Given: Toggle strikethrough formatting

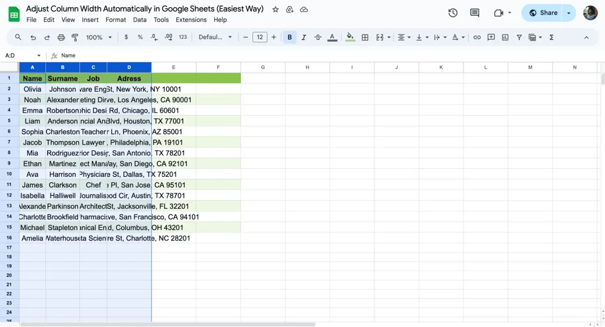Looking at the screenshot, I should coord(318,38).
